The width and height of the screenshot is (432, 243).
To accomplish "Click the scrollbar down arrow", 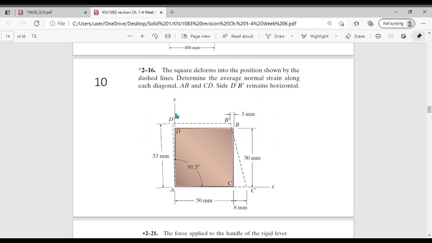I will (429, 236).
